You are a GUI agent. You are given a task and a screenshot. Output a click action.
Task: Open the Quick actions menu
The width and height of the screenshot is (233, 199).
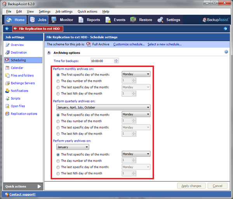(87, 11)
